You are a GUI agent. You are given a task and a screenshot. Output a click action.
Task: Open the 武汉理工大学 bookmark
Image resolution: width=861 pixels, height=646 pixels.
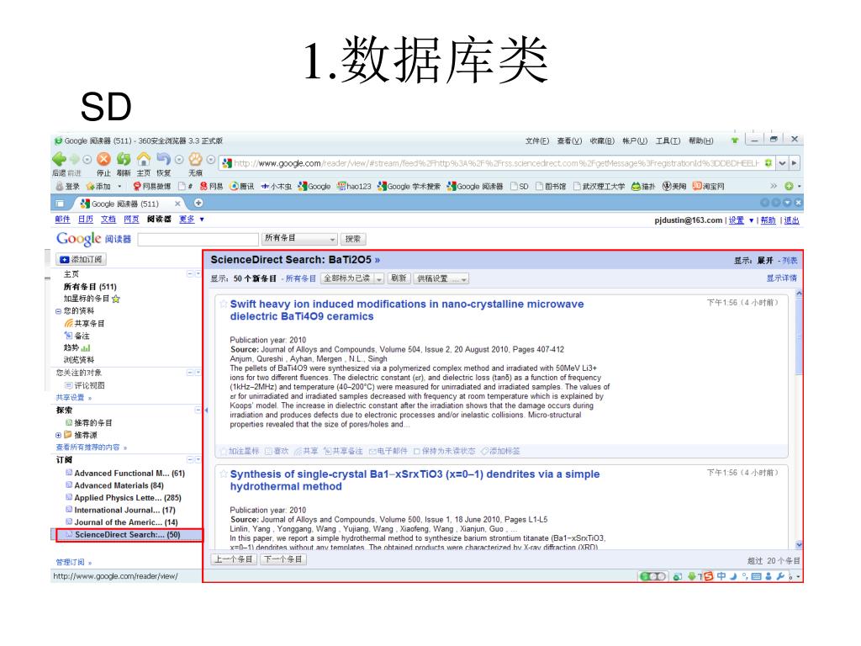pos(599,186)
